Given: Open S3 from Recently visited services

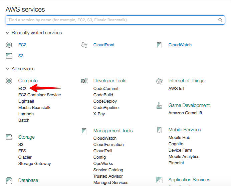Looking at the screenshot, I should [x=21, y=56].
